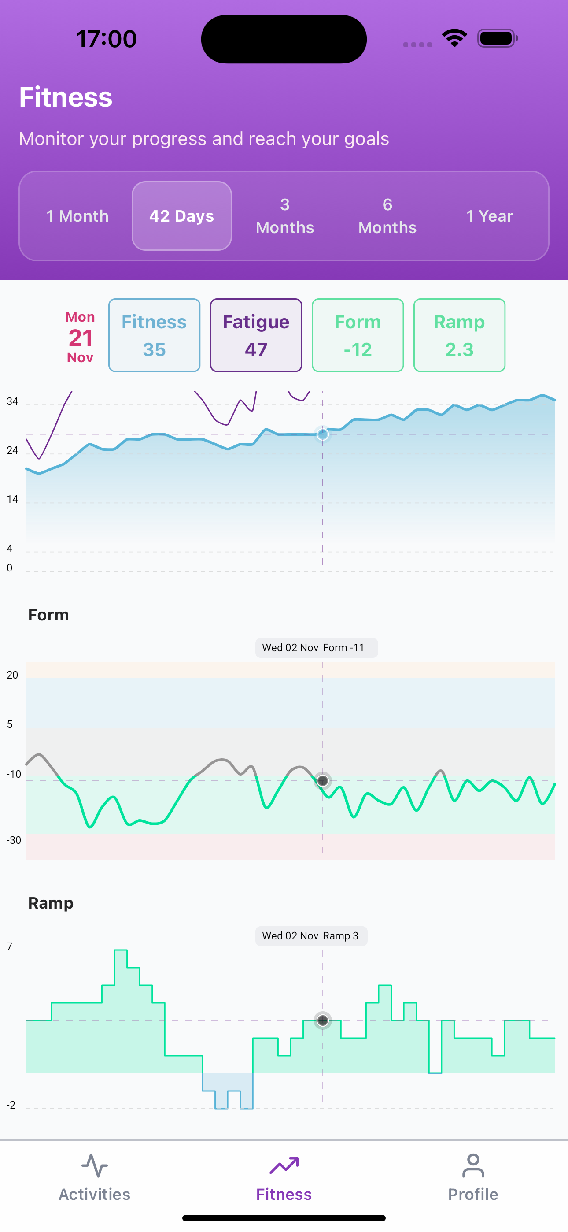Tap the Fitness trending-up icon

tap(284, 1165)
